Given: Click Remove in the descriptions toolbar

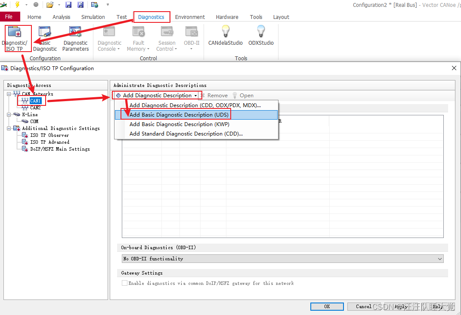Looking at the screenshot, I should pos(214,96).
